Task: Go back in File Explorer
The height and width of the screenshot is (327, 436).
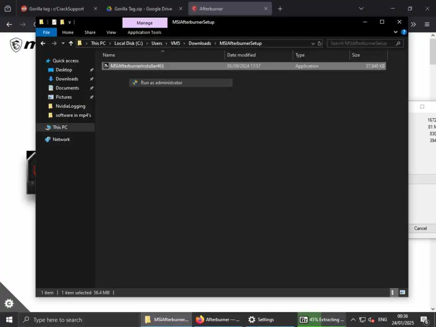Action: pyautogui.click(x=43, y=44)
